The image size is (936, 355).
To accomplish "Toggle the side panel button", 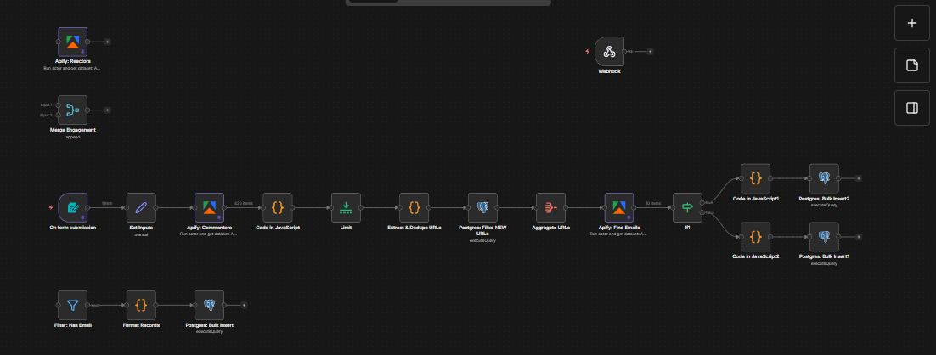I will (x=911, y=108).
